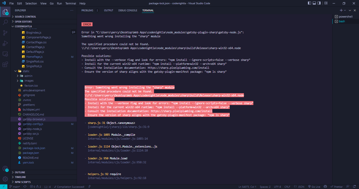
Task: Switch to the OUTPUT tab
Action: tap(108, 10)
